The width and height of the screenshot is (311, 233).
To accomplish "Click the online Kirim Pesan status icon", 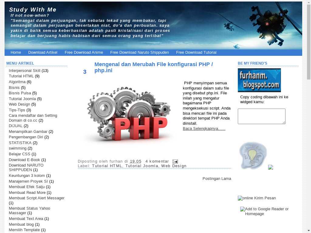I will point(241,198).
